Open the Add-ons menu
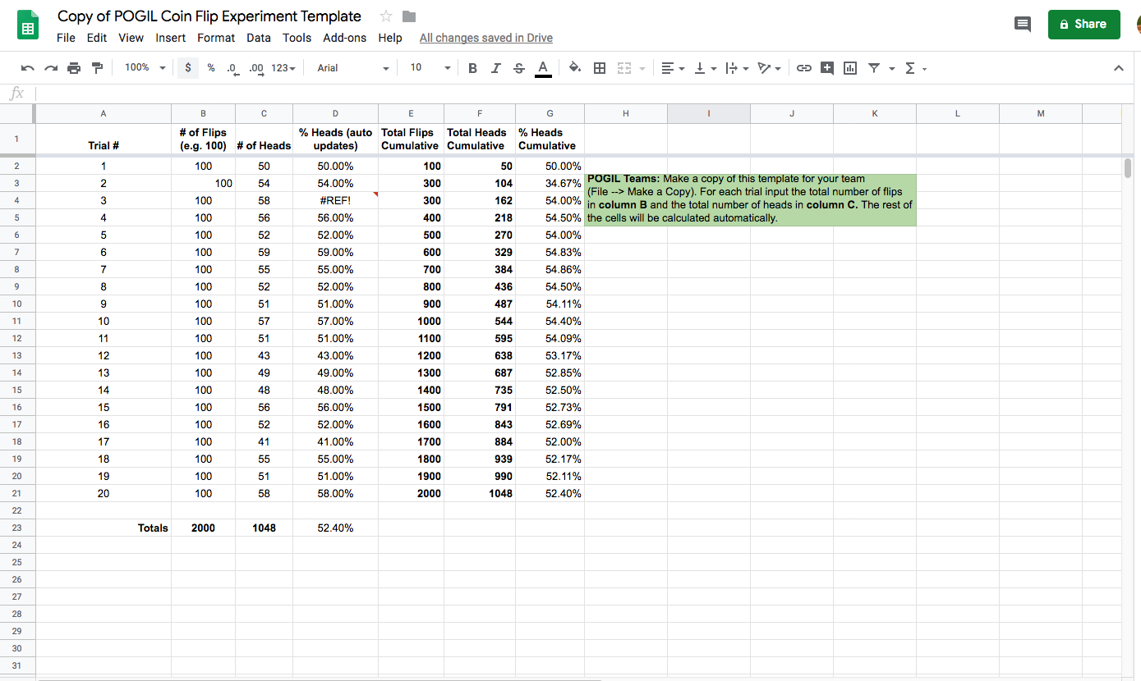1141x681 pixels. [x=345, y=38]
